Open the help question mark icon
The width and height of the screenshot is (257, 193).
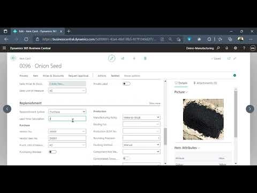244,48
